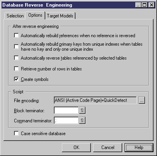This screenshot has width=157, height=156.
Task: Select the Options tab
Action: point(35,15)
